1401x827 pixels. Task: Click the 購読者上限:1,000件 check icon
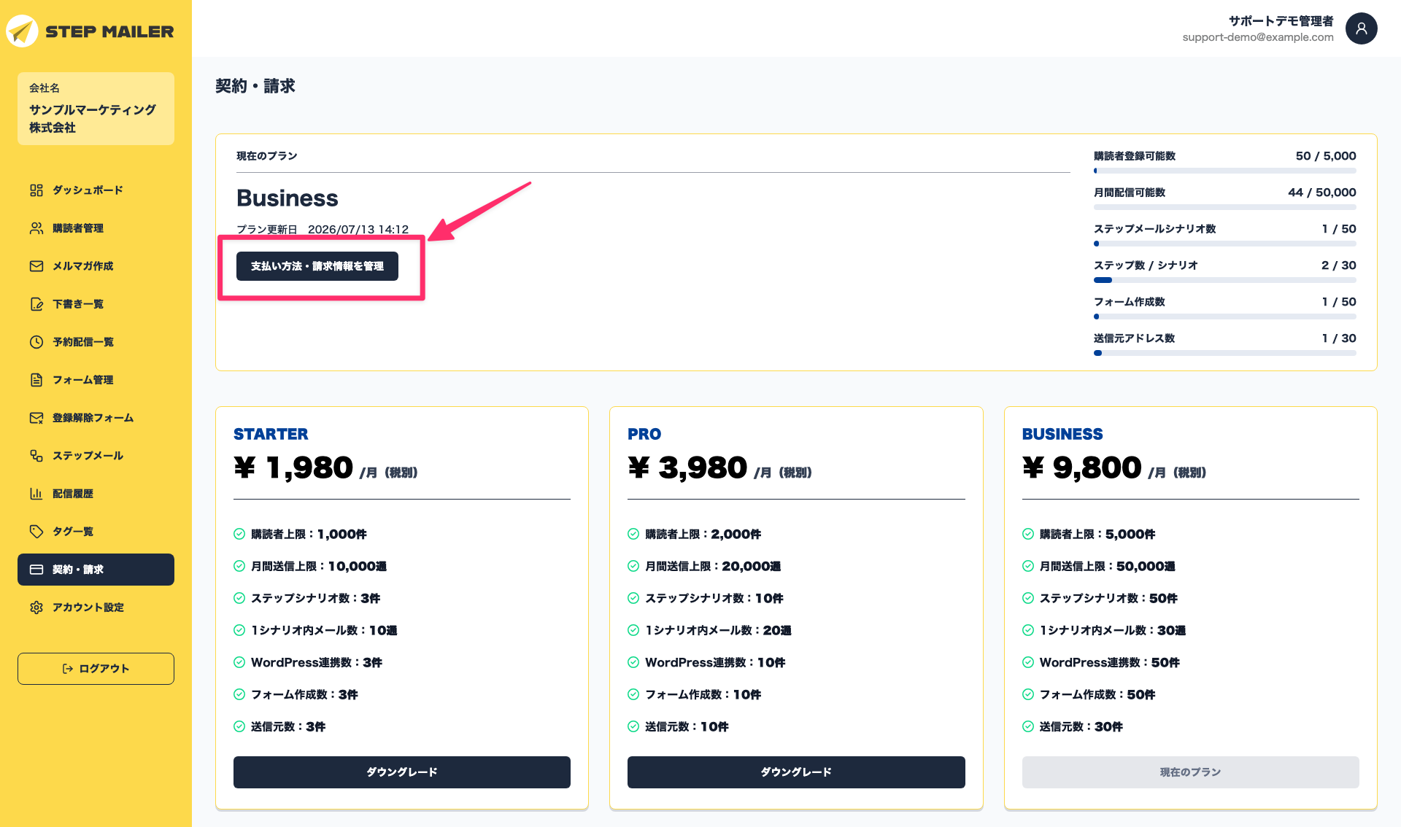pos(239,534)
